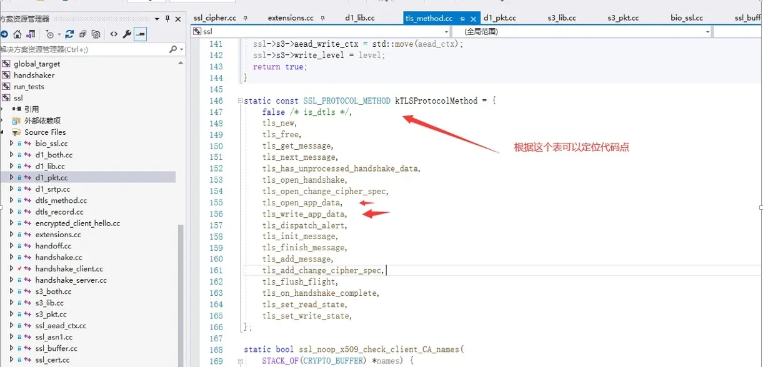763x367 pixels.
Task: Collapse all nodes with the Collapse All icon
Action: [x=82, y=34]
